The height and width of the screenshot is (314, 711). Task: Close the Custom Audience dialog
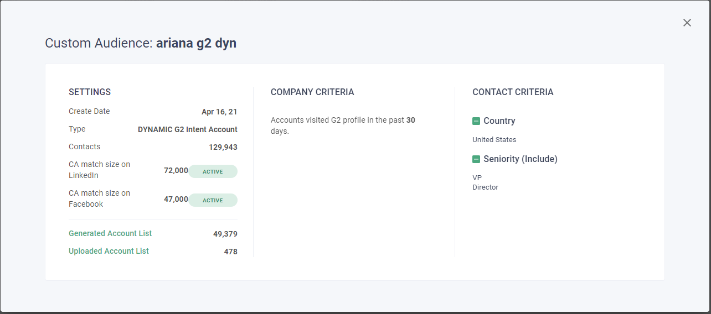(x=687, y=23)
